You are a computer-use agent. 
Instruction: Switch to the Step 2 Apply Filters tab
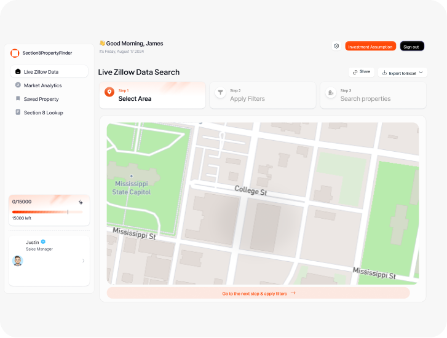pos(263,95)
